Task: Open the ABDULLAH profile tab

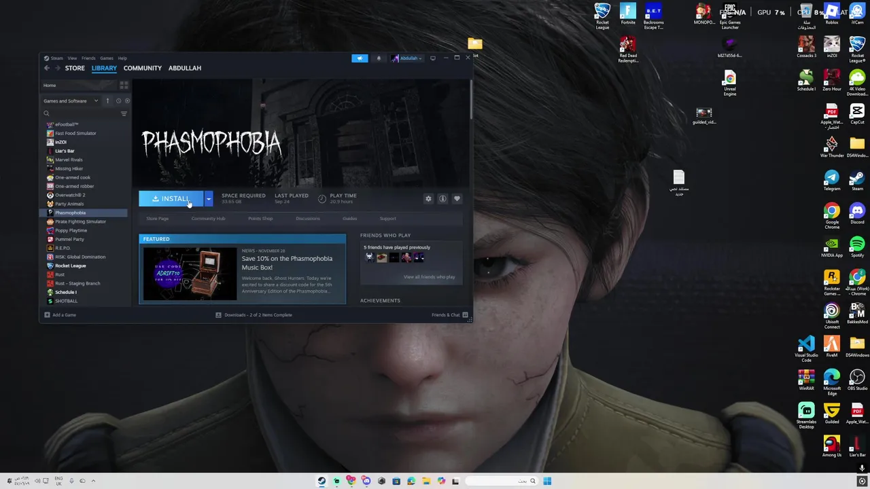Action: coord(185,68)
